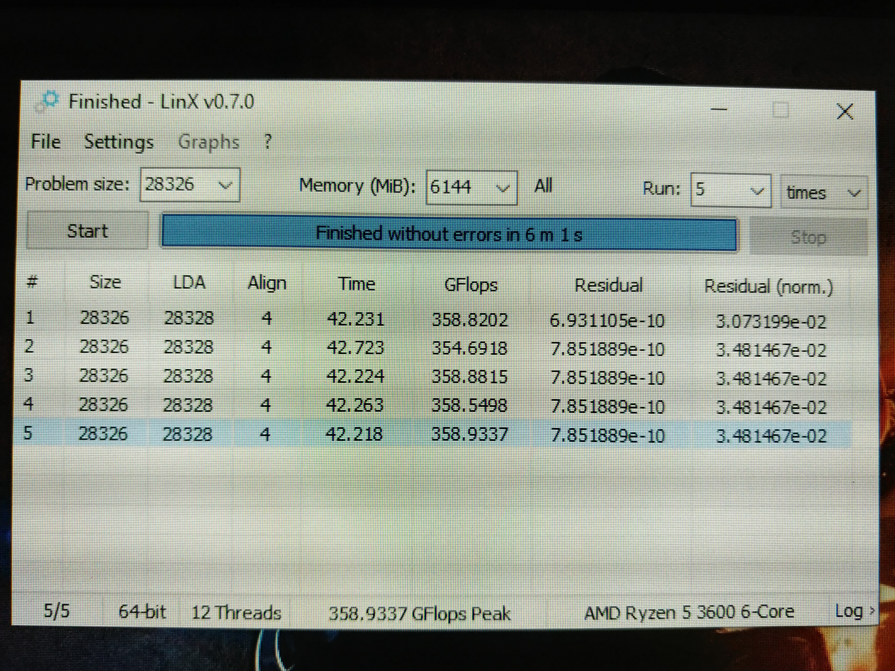The width and height of the screenshot is (895, 671).
Task: Expand the Memory (MiB) dropdown
Action: 503,188
